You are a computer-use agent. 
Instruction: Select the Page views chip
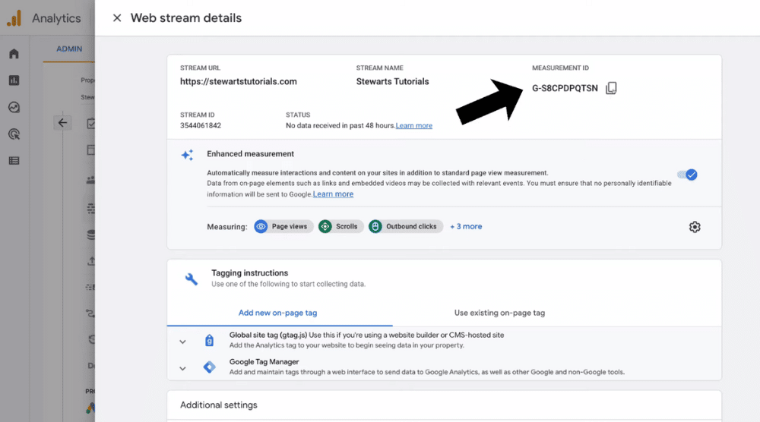click(x=283, y=226)
